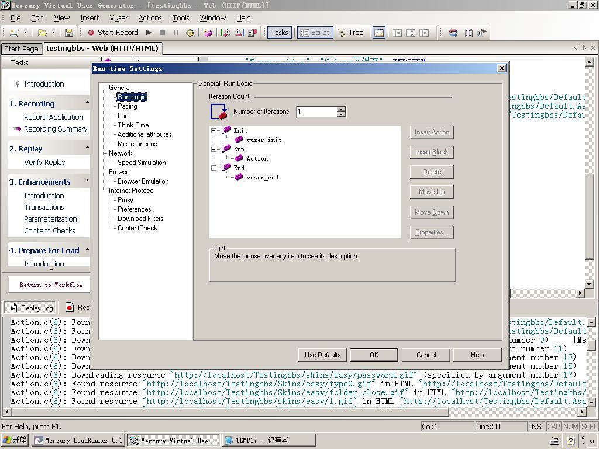Viewport: 599px width, 449px height.
Task: Click the pink recording options icon
Action: pos(208,33)
